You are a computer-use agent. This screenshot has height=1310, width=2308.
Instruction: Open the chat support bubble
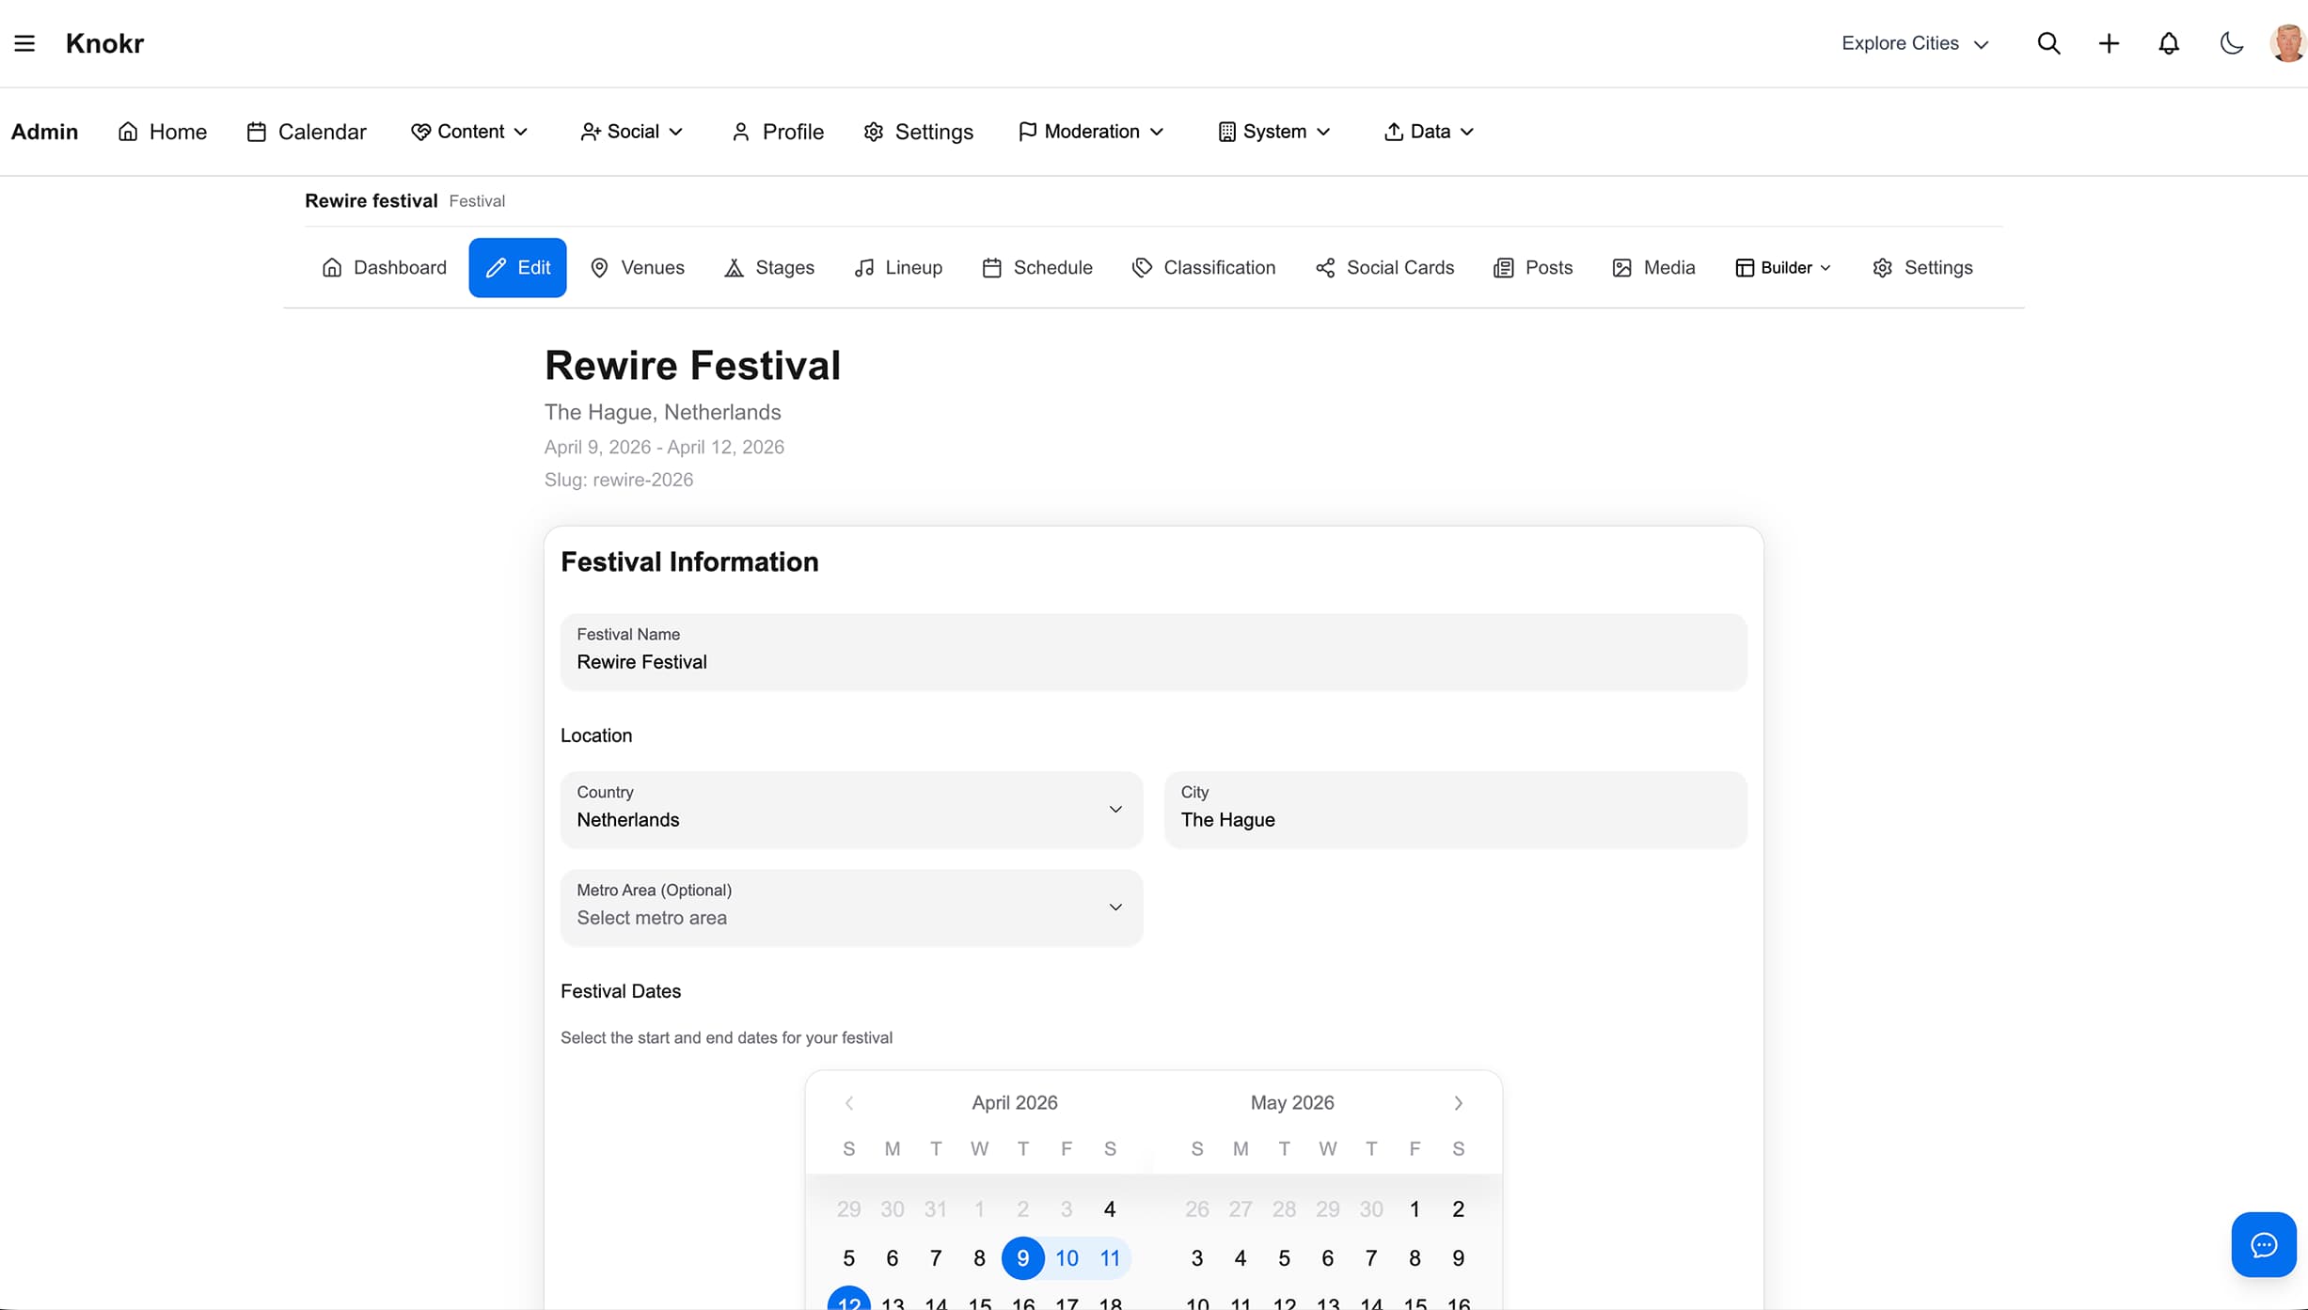click(2263, 1244)
